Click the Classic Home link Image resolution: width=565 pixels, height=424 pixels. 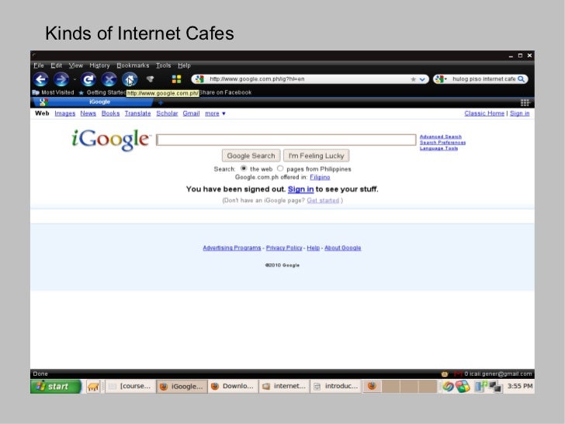tap(484, 113)
